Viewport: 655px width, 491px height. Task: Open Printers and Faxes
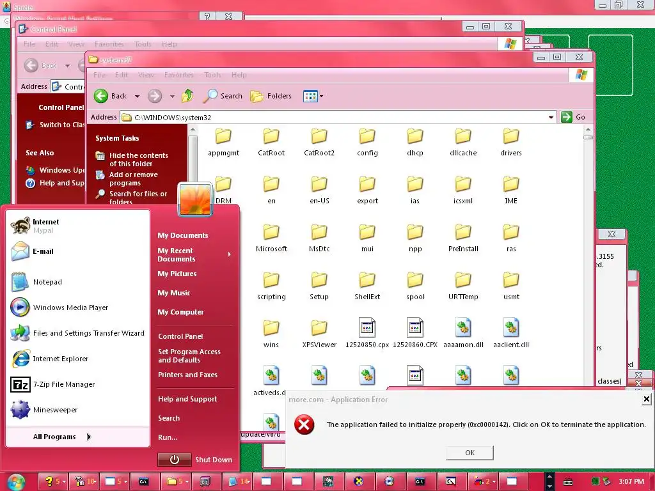click(x=187, y=375)
